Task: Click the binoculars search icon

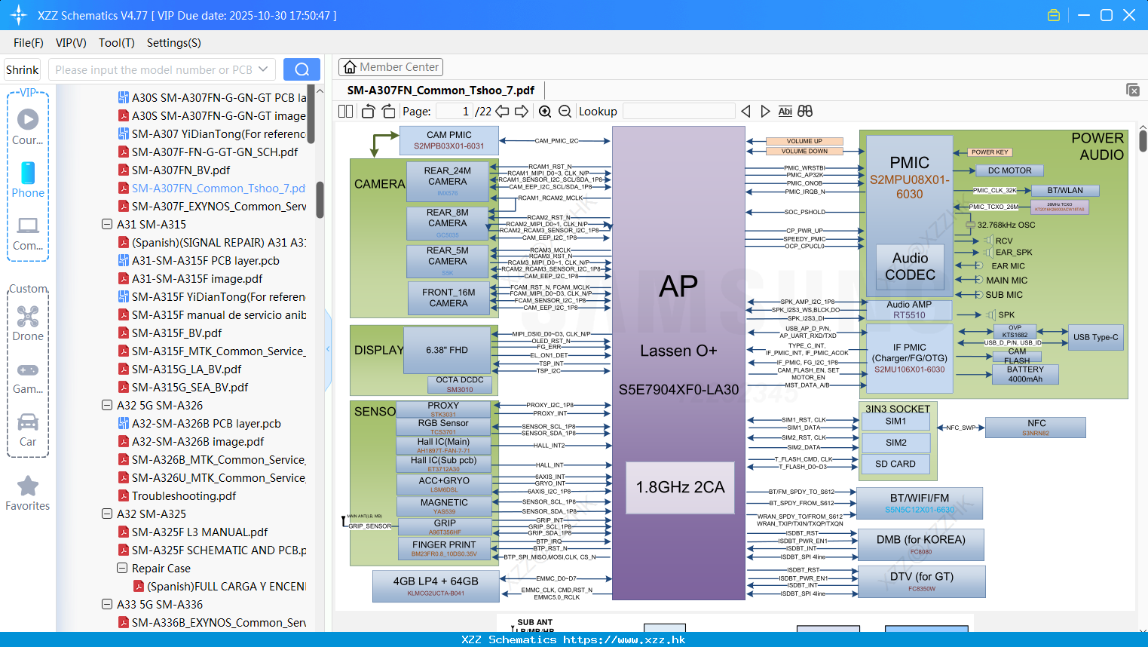Action: click(x=805, y=112)
